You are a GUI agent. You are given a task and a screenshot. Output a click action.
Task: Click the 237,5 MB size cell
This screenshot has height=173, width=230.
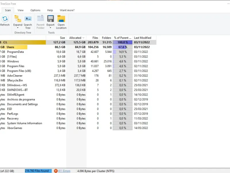[60, 76]
